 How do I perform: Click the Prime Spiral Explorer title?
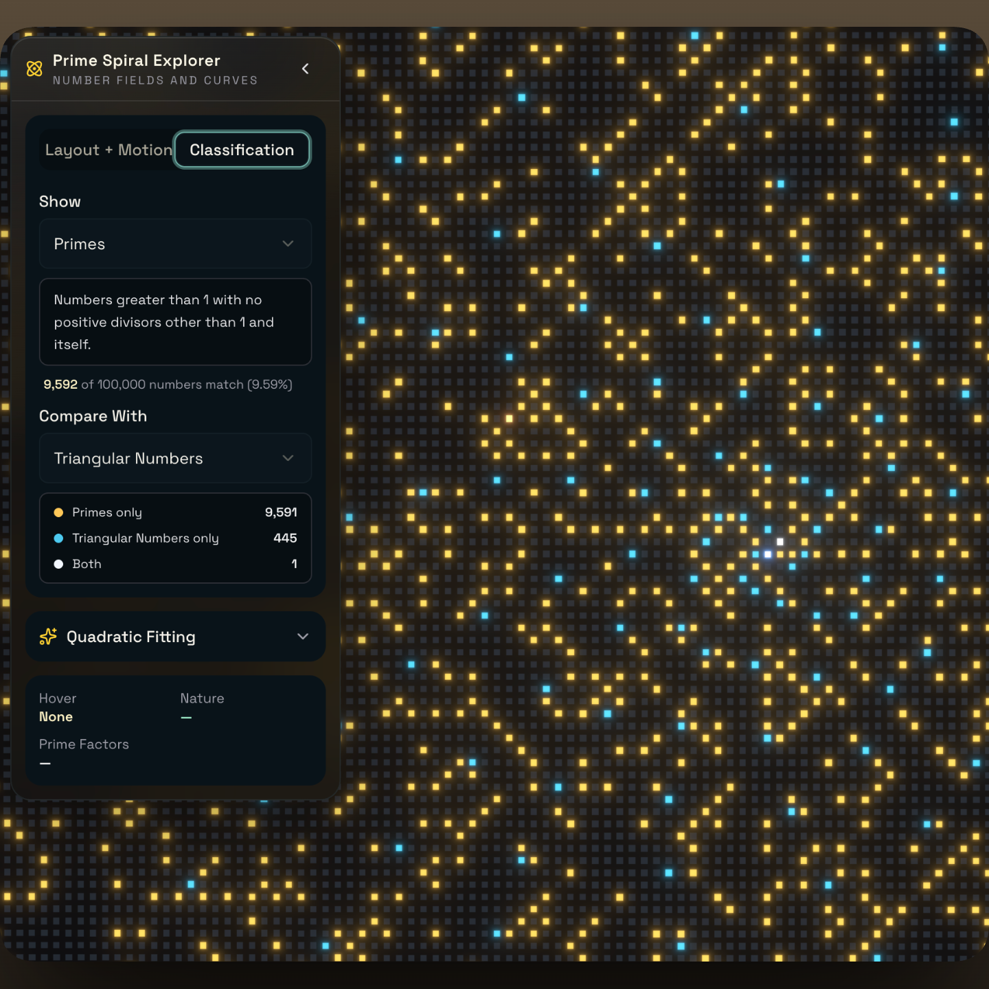(x=137, y=60)
